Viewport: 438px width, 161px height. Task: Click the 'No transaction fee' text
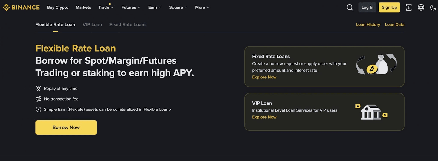tap(61, 99)
